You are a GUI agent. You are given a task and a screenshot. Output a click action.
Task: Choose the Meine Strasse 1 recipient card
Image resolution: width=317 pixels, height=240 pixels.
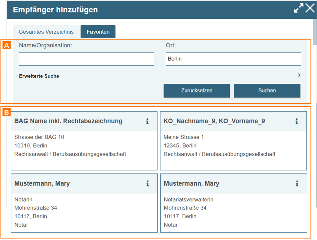tap(233, 149)
